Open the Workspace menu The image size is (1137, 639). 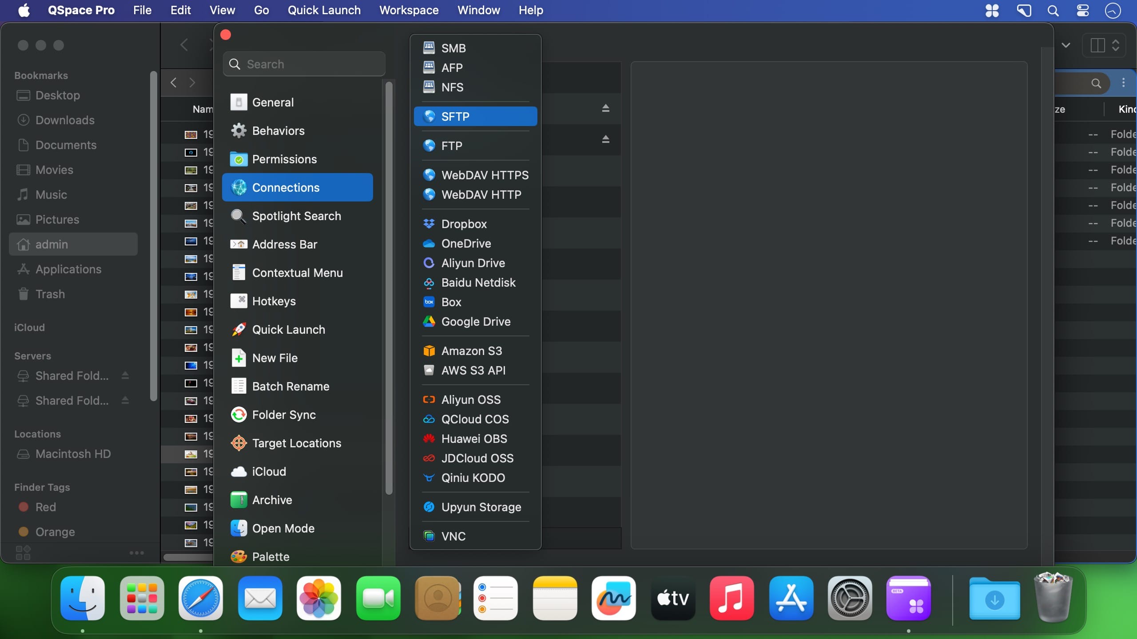point(409,10)
